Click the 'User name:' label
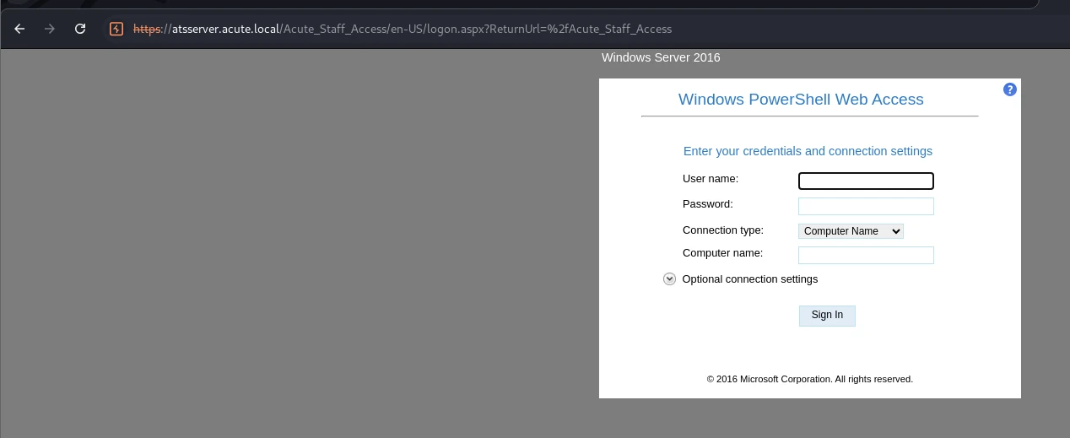Image resolution: width=1070 pixels, height=438 pixels. click(x=711, y=179)
